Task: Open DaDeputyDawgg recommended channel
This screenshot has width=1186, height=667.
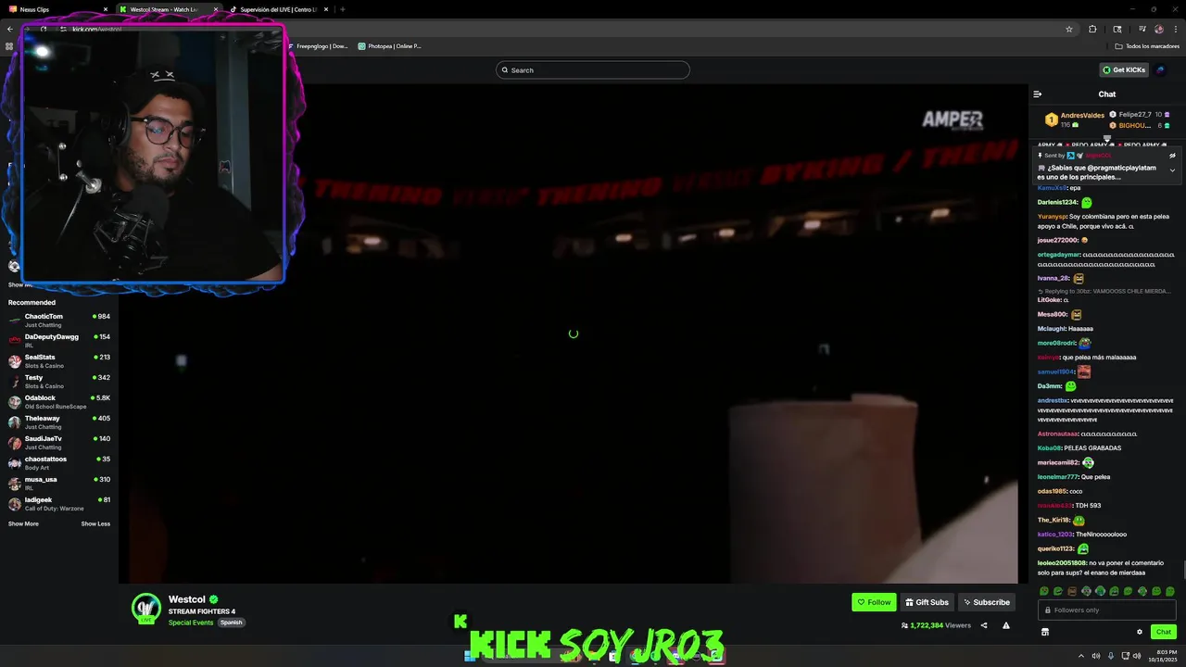Action: coord(59,340)
